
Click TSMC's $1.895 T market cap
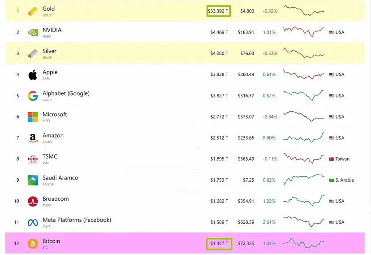tap(220, 159)
